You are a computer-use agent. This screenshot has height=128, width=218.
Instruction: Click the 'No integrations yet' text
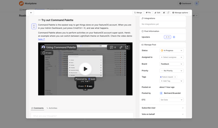(x=150, y=24)
